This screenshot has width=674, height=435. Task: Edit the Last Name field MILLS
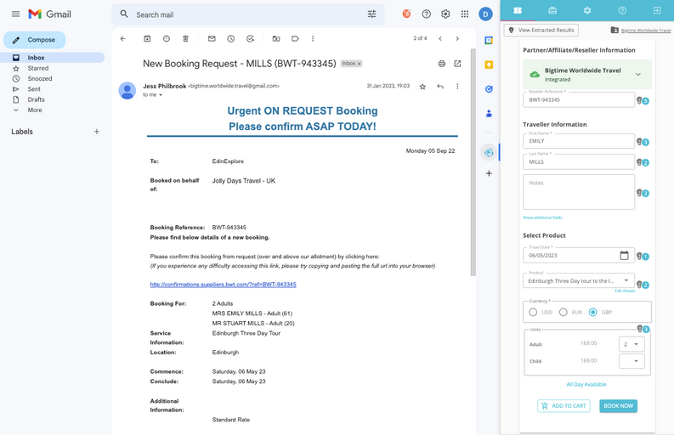pos(579,161)
